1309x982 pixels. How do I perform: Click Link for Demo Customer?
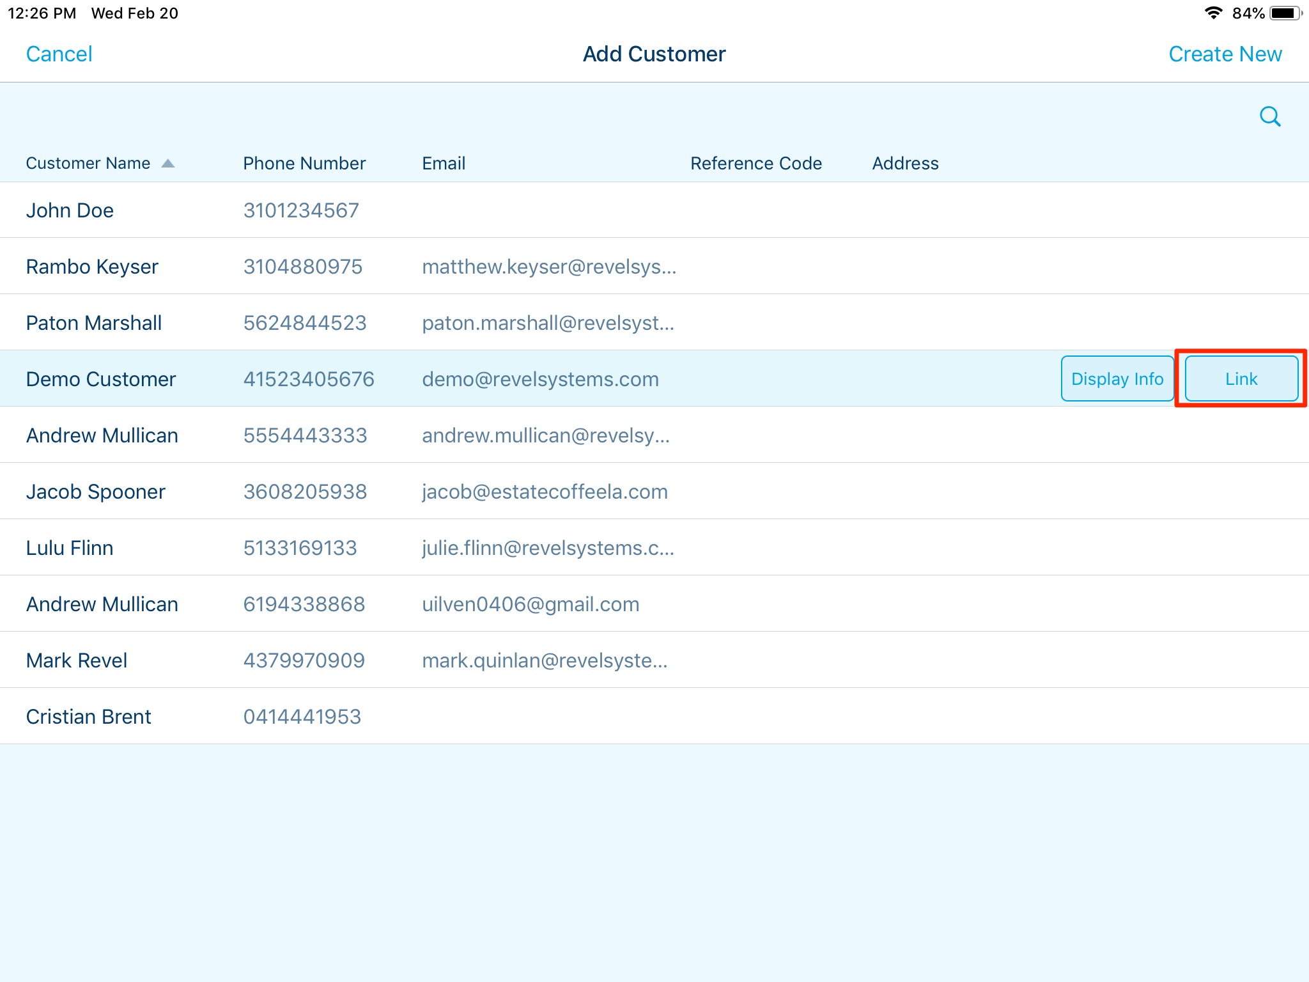(1241, 378)
